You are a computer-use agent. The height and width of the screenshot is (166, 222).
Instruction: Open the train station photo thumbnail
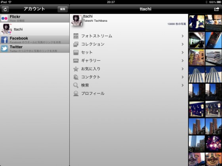[197, 40]
